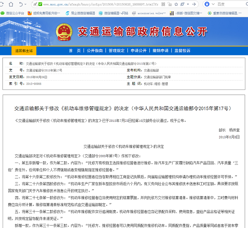Expand the search engine selector chevron
Screen dimensions: 248x228
click(213, 4)
